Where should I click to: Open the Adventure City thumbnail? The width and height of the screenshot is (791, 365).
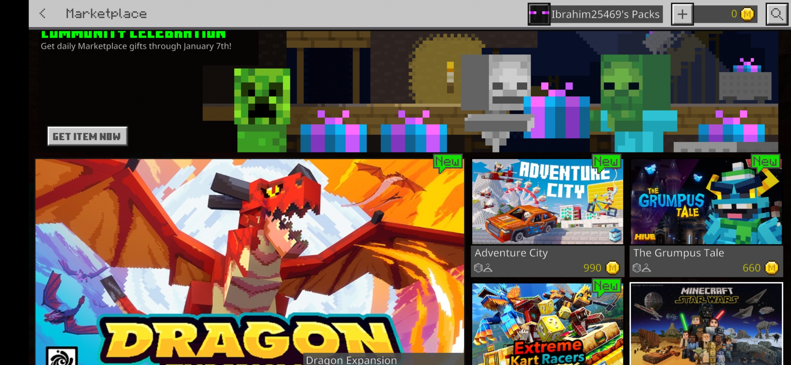547,202
